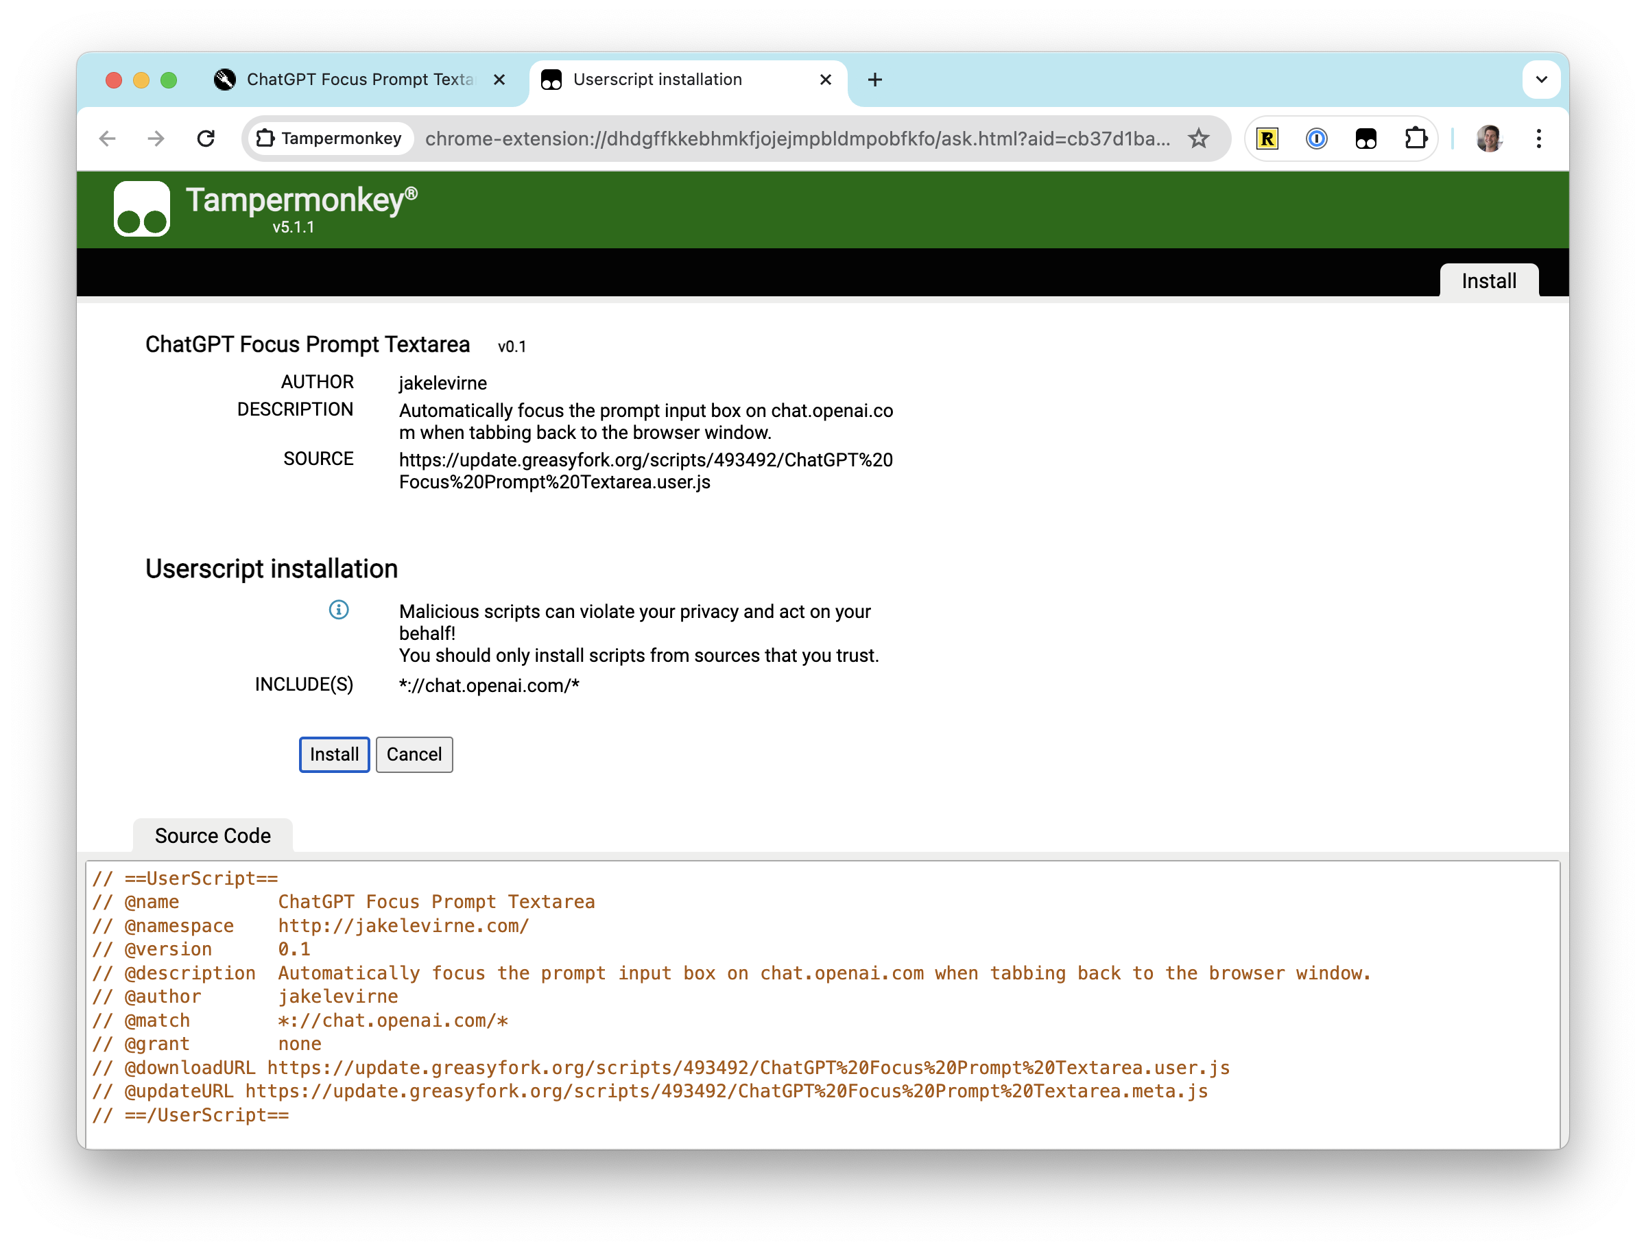Open the Source Code tab
The height and width of the screenshot is (1251, 1646).
point(212,835)
